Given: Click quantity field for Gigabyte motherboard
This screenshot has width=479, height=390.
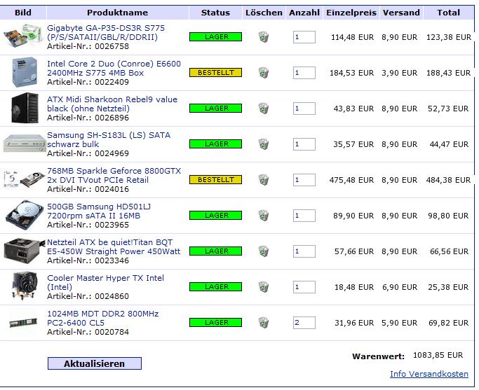Looking at the screenshot, I should (x=304, y=37).
